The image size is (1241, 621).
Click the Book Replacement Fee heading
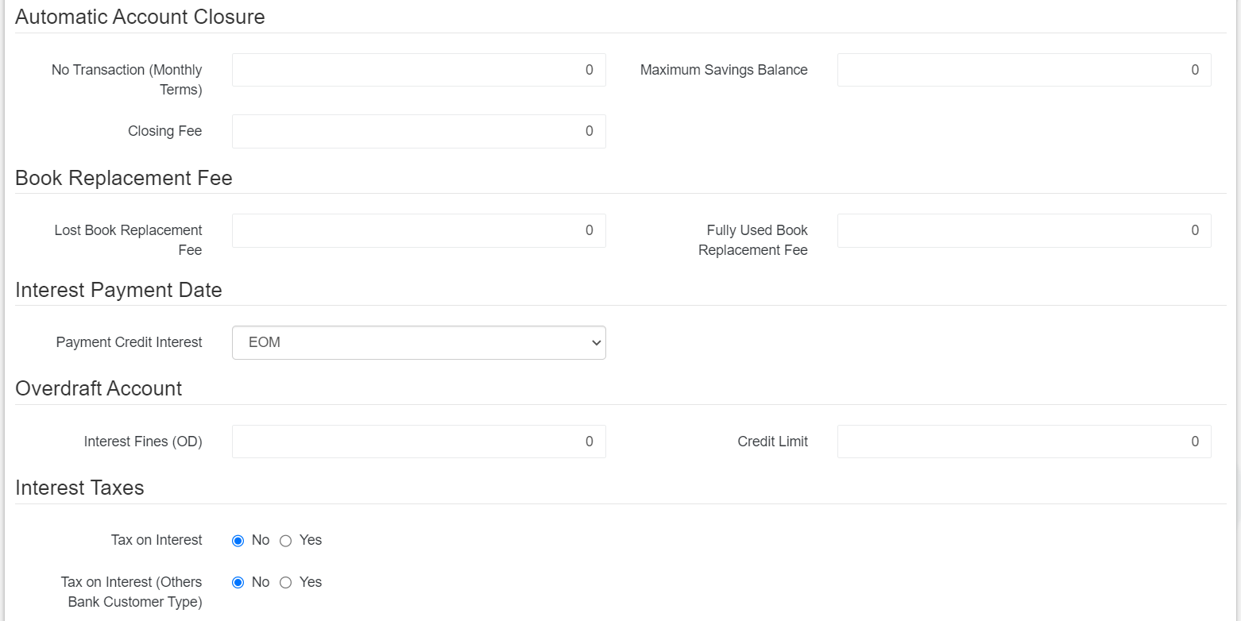124,178
